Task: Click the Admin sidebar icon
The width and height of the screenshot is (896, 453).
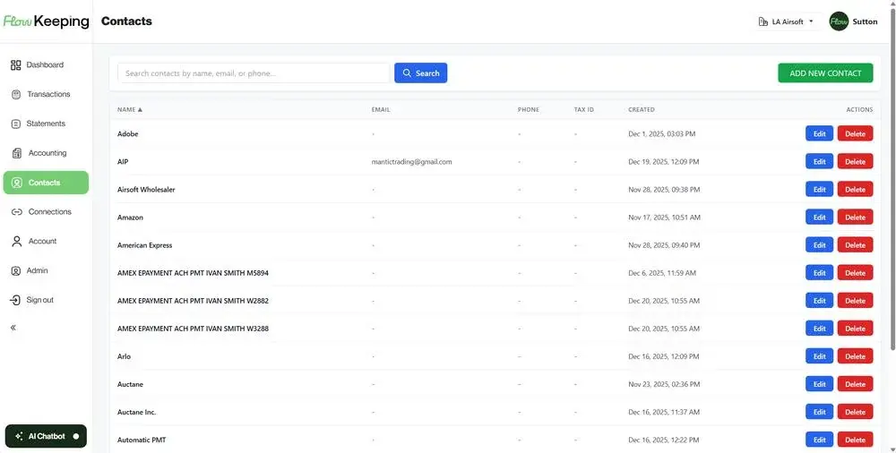Action: 16,270
